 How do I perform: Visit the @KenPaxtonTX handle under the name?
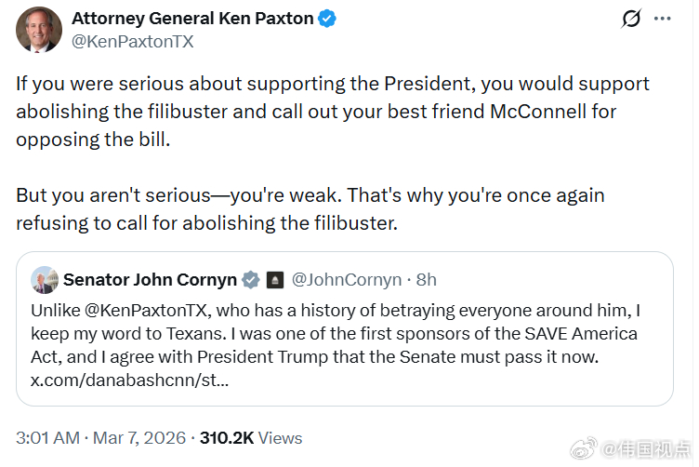[133, 41]
